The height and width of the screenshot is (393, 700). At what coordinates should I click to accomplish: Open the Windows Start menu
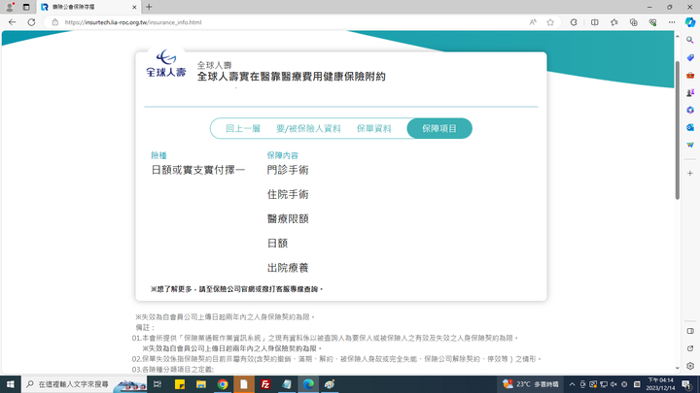pyautogui.click(x=10, y=384)
